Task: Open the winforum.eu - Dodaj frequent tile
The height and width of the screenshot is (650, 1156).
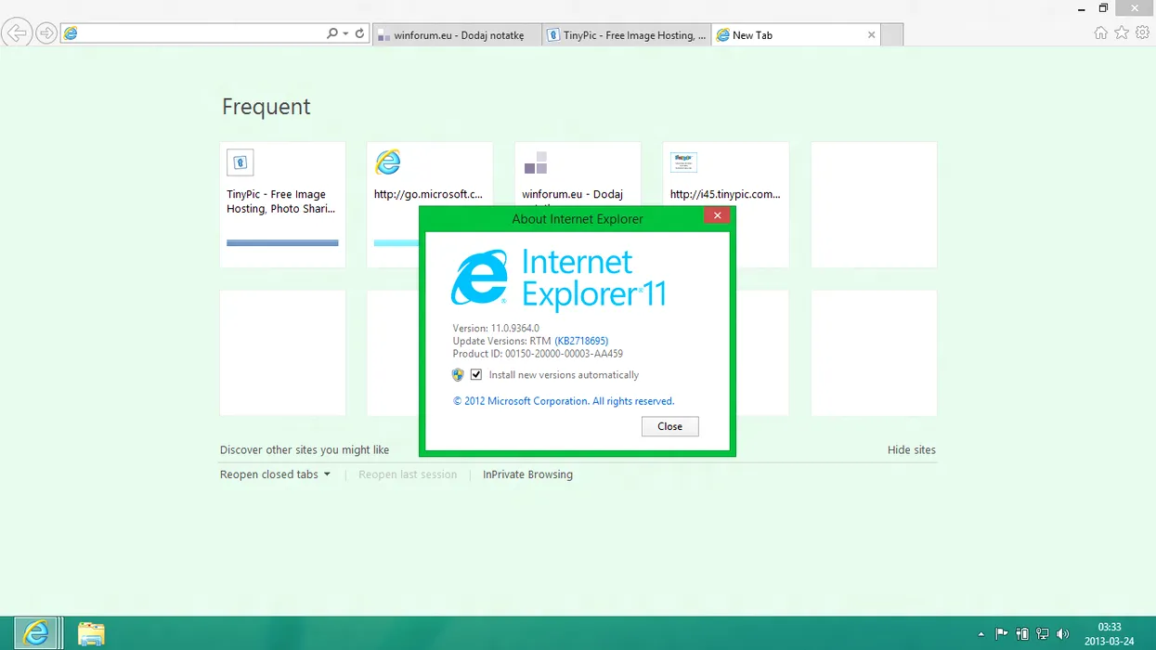Action: tap(578, 174)
